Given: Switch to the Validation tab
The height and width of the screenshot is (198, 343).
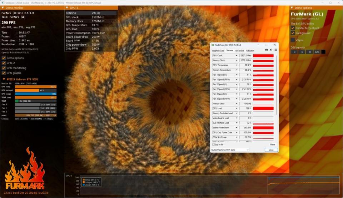Looking at the screenshot, I should tap(250, 51).
